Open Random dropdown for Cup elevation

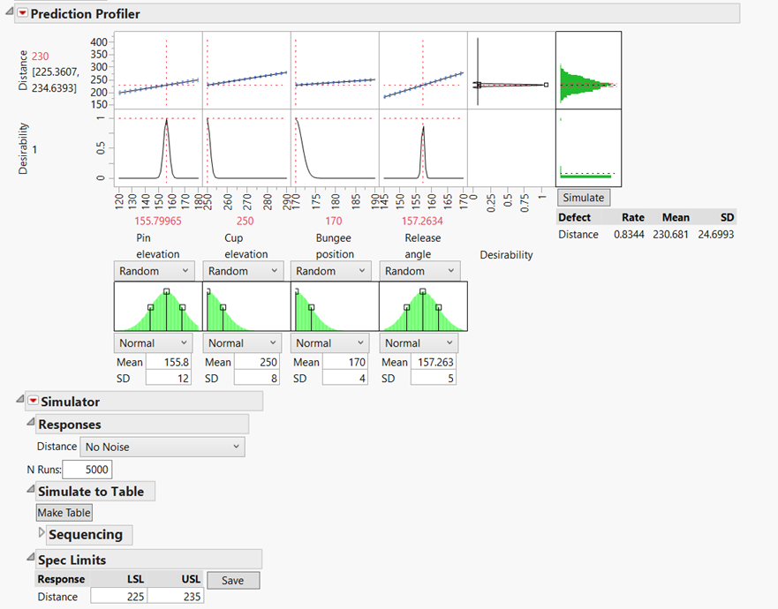click(243, 271)
